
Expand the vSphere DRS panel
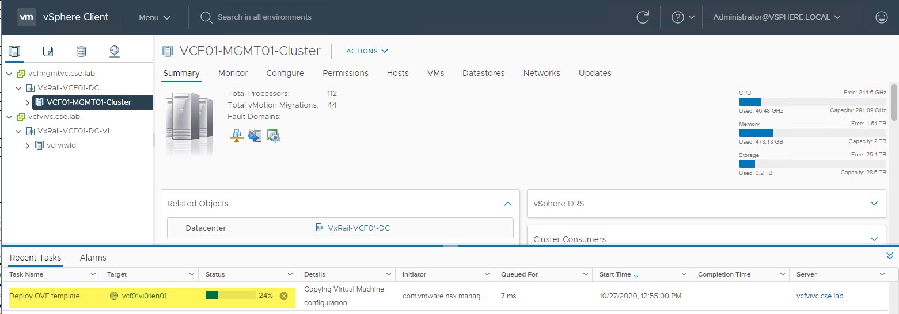pos(874,204)
